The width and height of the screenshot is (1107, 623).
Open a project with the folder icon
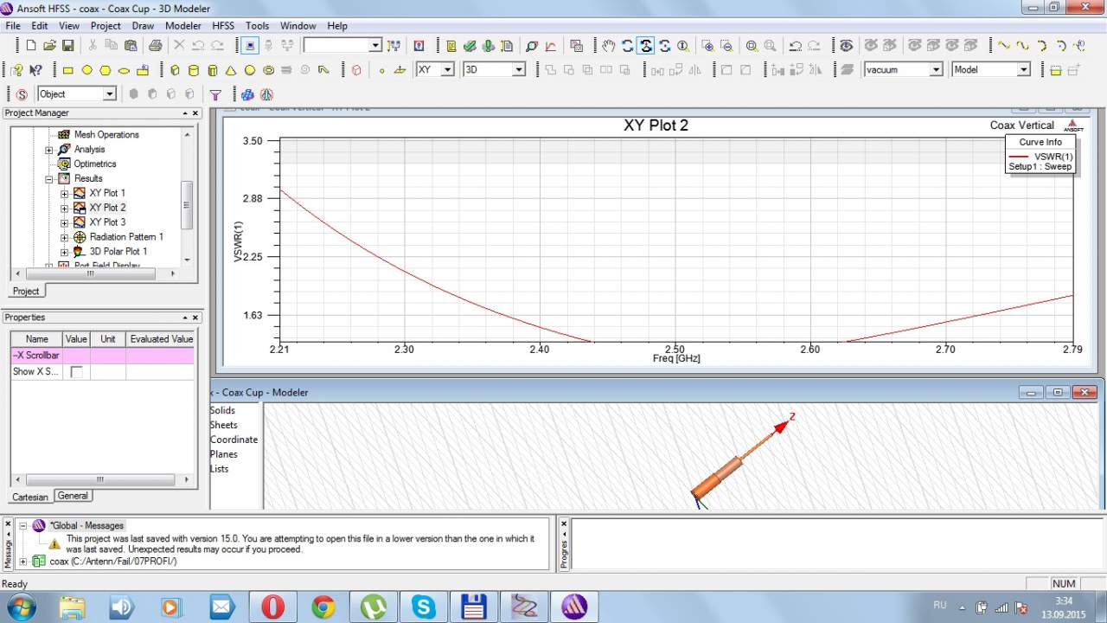point(49,46)
